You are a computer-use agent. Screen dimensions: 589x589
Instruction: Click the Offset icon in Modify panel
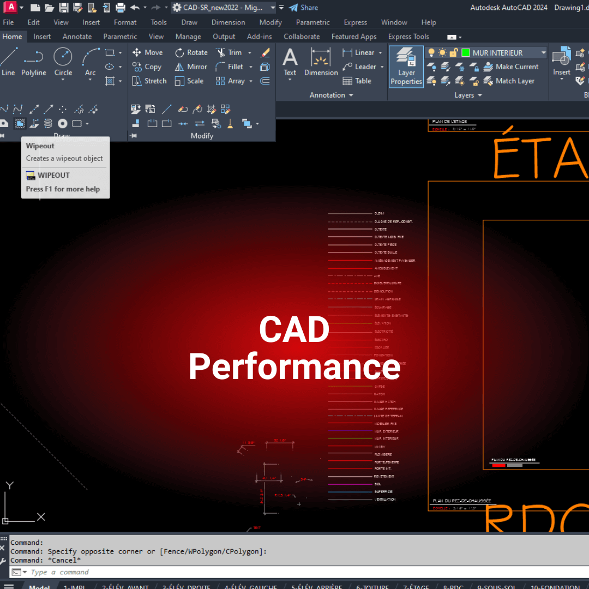[x=265, y=81]
